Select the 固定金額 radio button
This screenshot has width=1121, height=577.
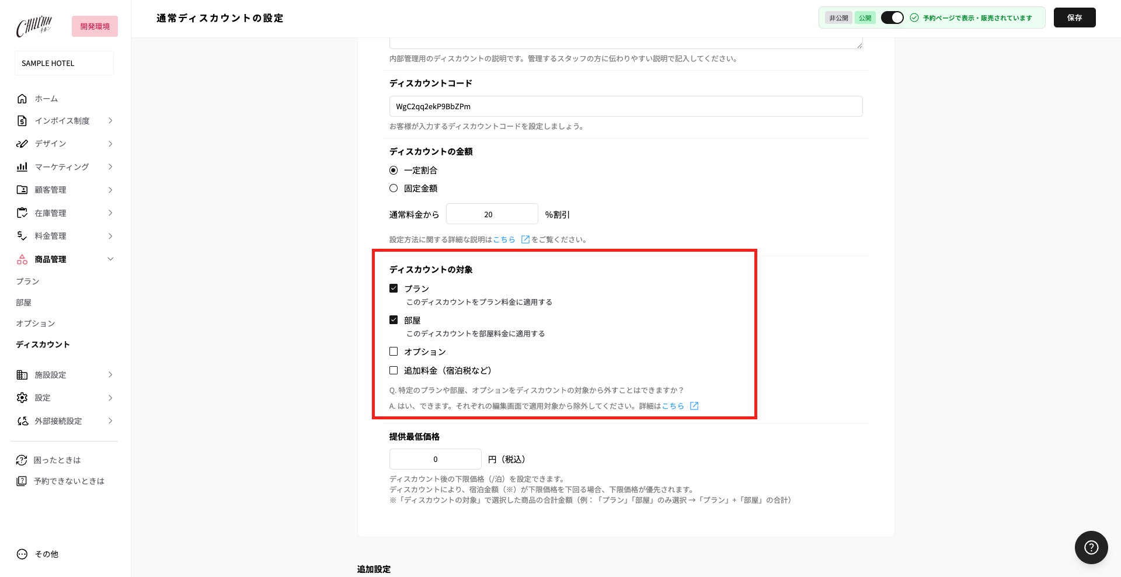pyautogui.click(x=394, y=188)
